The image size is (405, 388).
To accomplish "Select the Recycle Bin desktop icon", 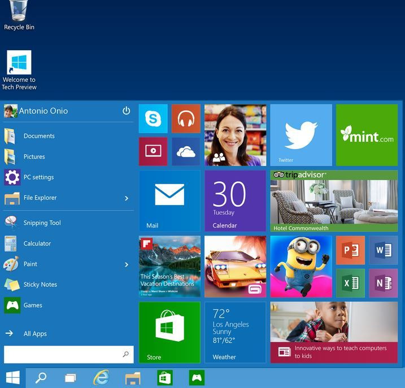I will (19, 15).
